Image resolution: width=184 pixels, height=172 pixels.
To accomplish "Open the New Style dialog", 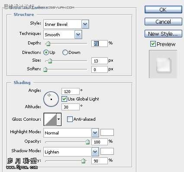I will (x=163, y=34).
